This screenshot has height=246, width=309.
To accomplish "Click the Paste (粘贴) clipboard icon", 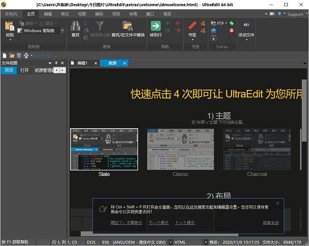I will click(9, 26).
